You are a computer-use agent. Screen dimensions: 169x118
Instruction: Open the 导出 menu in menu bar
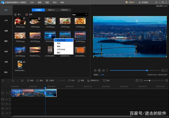(x=55, y=2)
